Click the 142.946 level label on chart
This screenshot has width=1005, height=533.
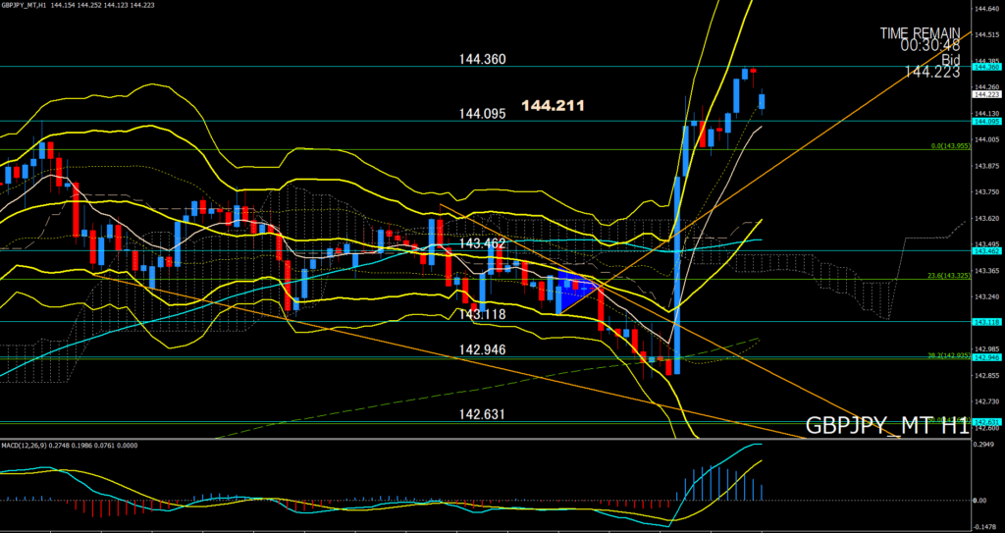[483, 349]
